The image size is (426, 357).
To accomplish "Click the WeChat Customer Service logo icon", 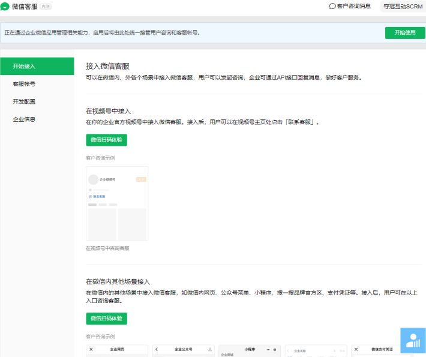I will point(5,6).
